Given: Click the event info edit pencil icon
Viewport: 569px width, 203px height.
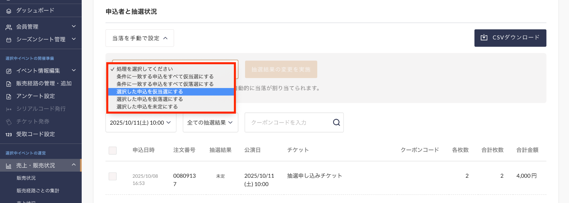Looking at the screenshot, I should [9, 71].
